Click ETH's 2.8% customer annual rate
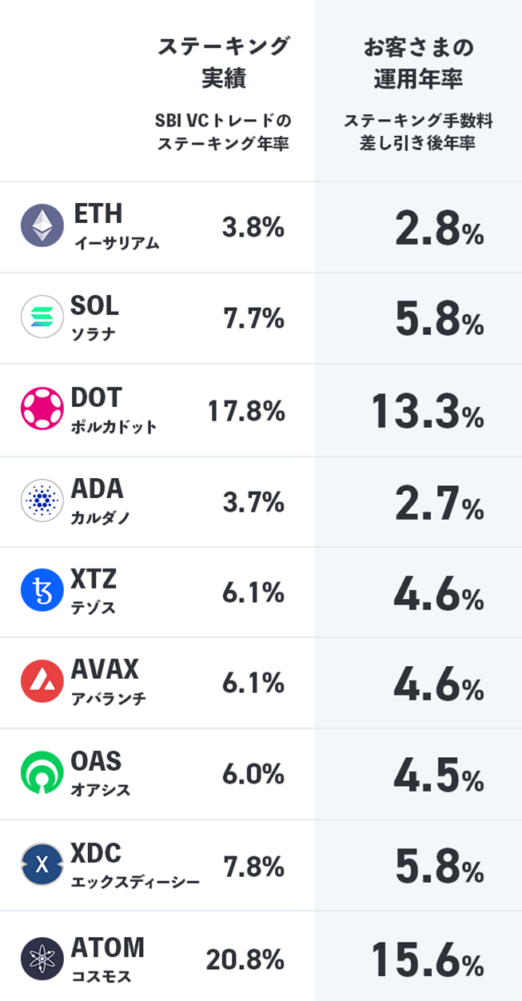Viewport: 522px width, 1001px height. [438, 230]
